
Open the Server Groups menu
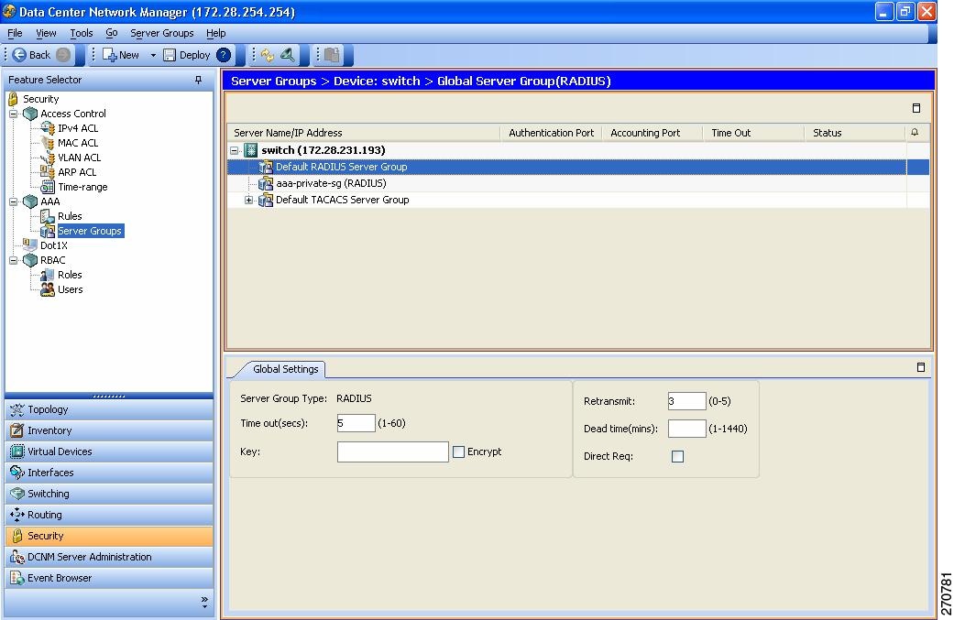[x=161, y=33]
